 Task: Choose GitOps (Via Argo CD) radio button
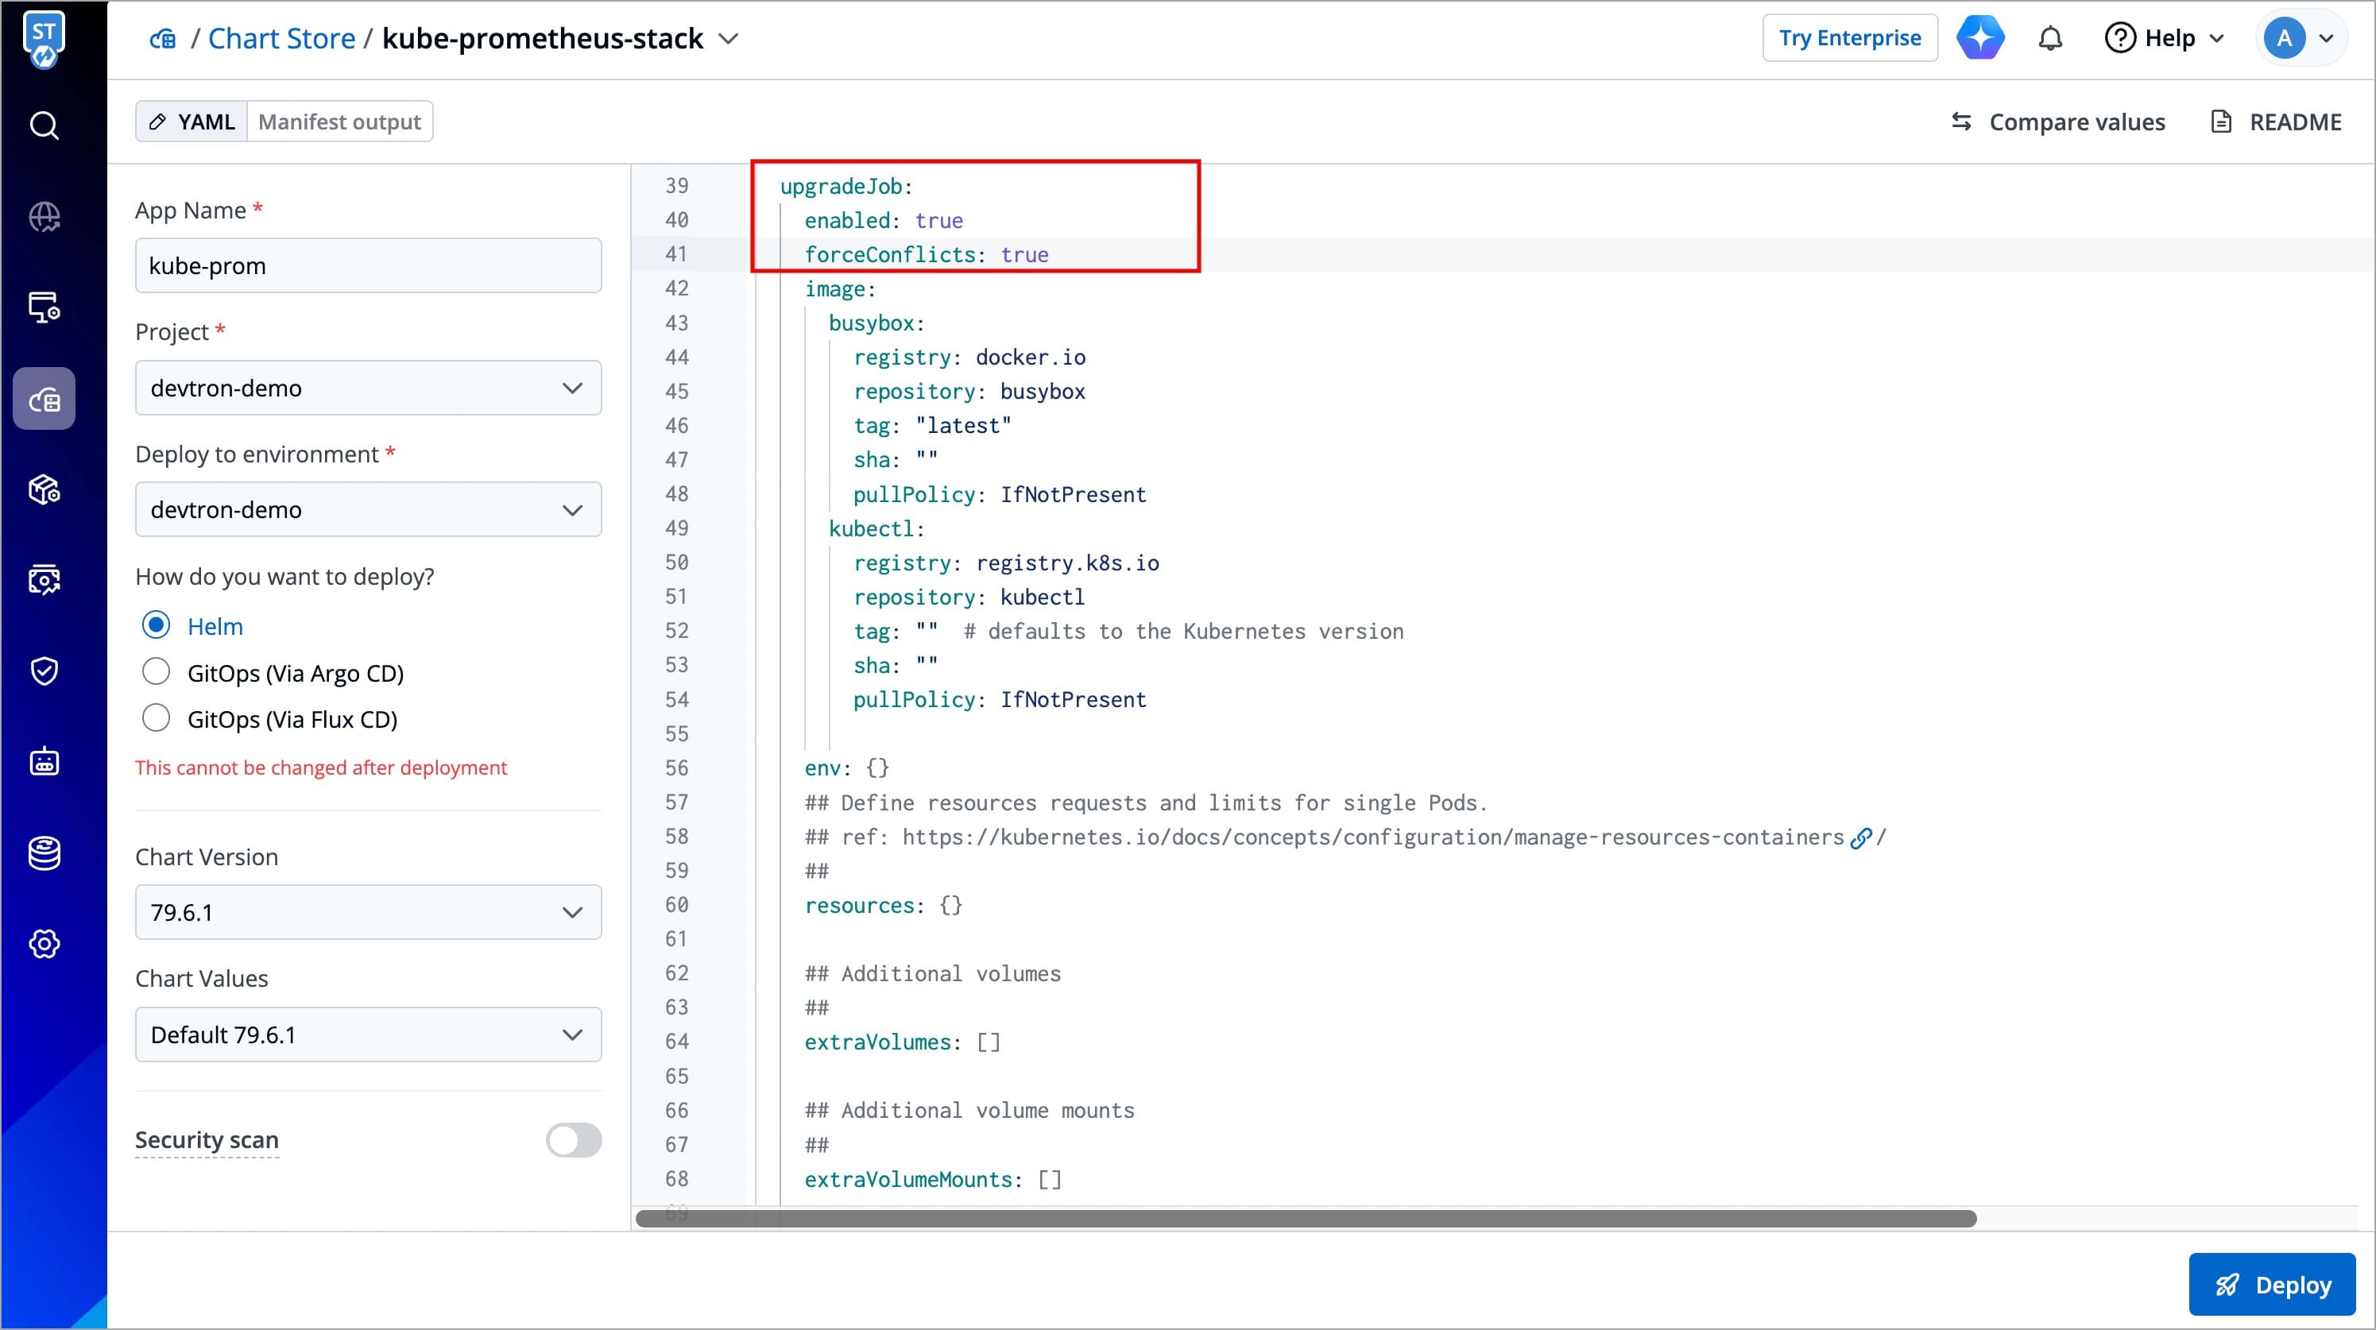click(x=156, y=672)
